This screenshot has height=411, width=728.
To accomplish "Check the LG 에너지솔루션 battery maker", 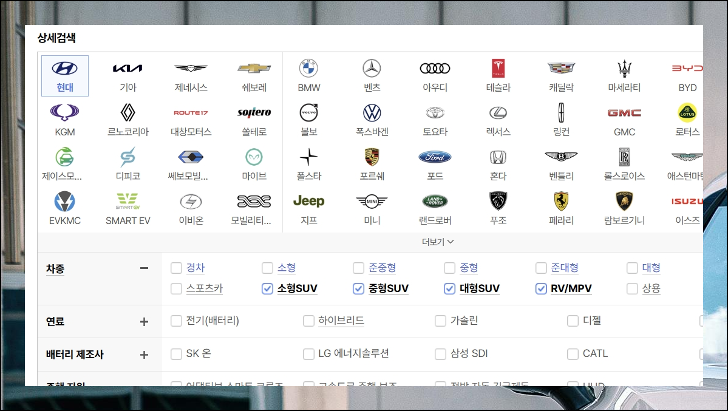I will tap(308, 354).
